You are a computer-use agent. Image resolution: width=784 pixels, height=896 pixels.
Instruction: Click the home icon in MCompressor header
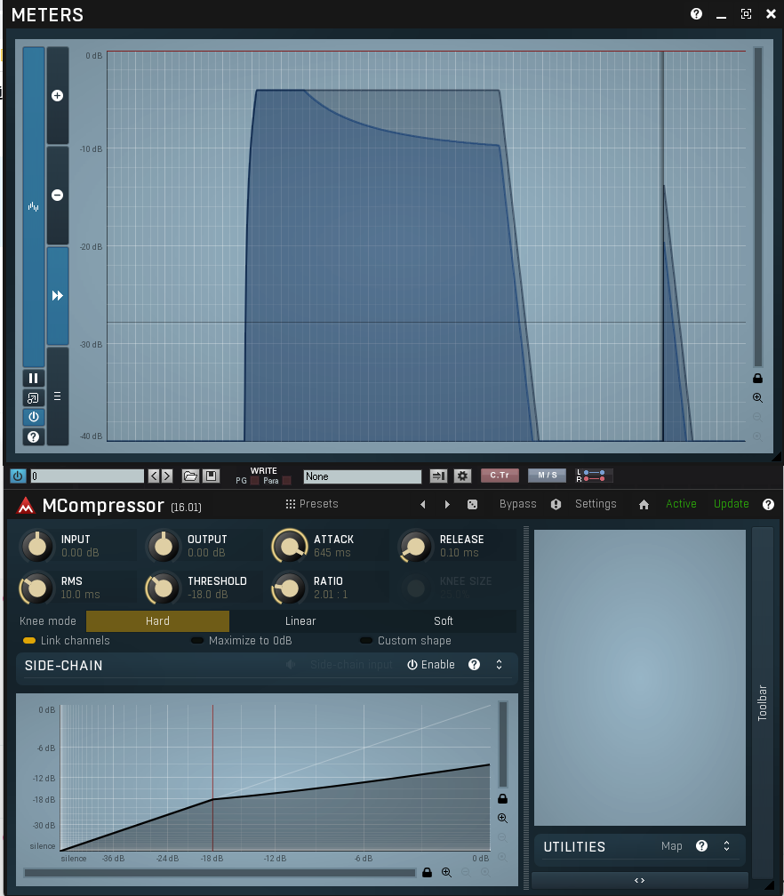[644, 504]
